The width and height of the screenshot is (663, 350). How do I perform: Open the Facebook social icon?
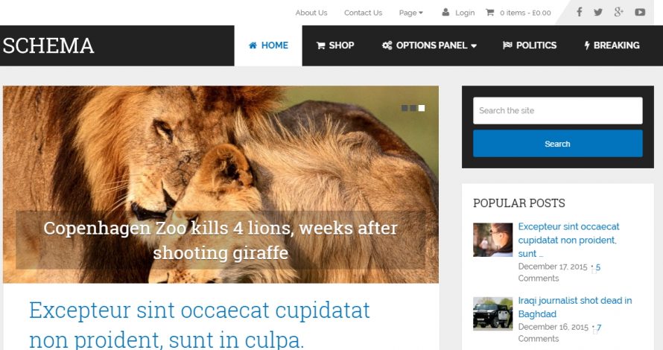(580, 12)
